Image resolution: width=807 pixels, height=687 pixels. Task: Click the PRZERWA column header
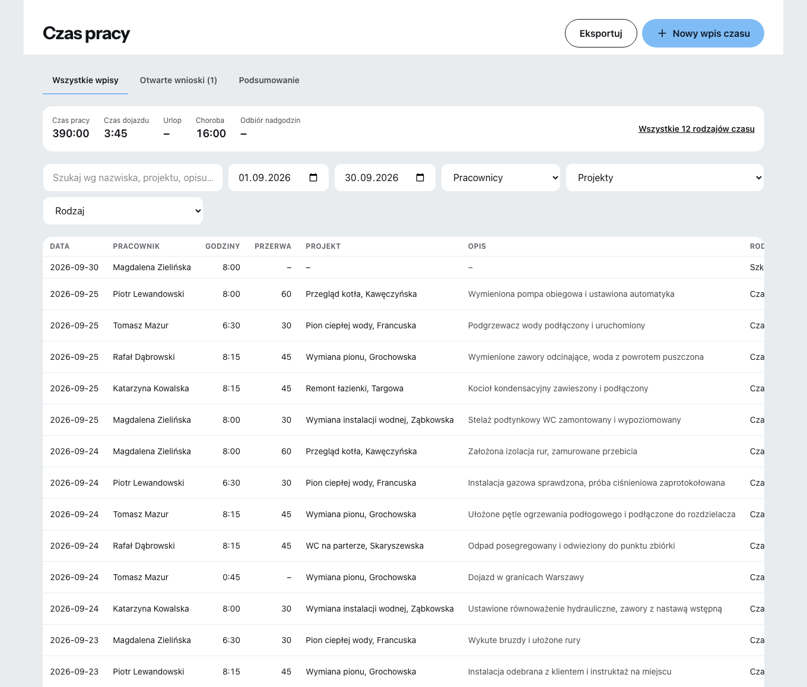tap(273, 246)
